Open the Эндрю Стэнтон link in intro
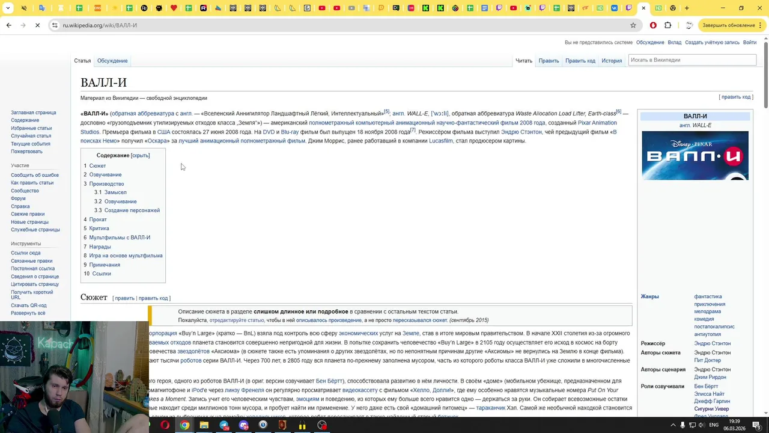769x433 pixels. coord(521,132)
